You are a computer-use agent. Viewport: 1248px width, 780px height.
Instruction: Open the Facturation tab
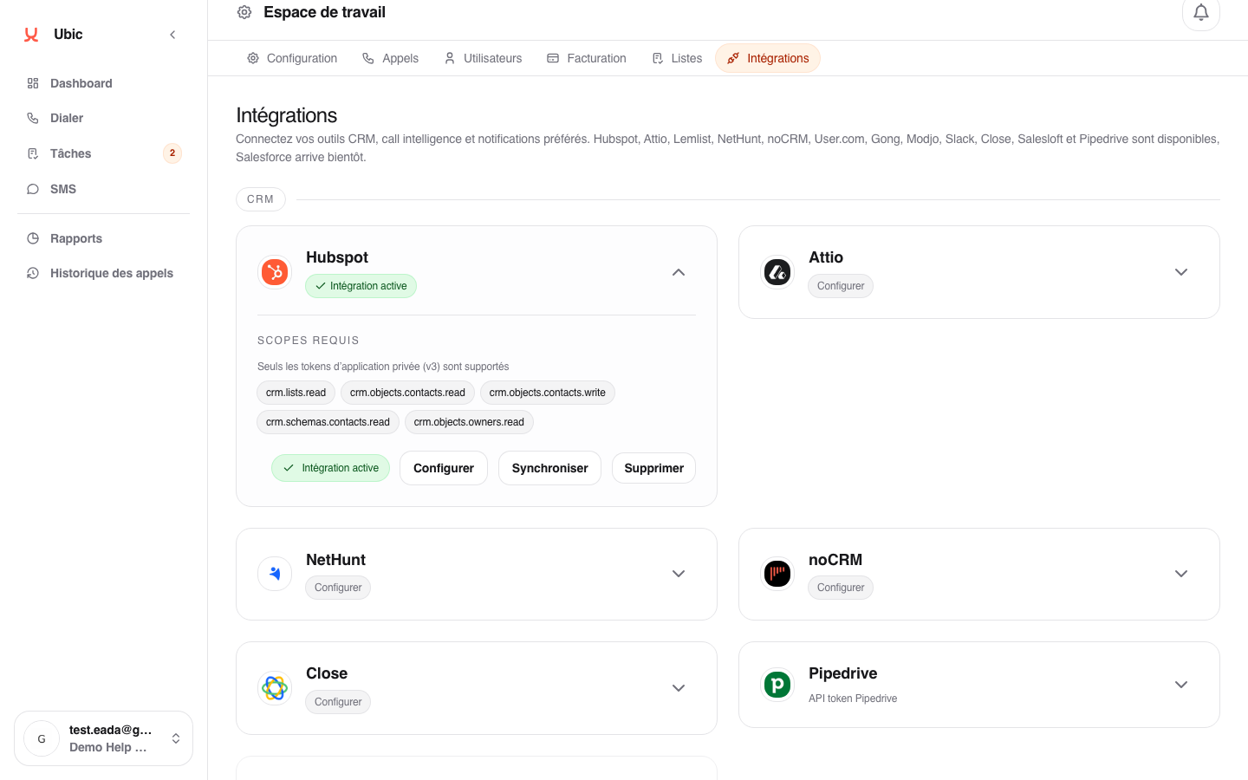(x=587, y=58)
